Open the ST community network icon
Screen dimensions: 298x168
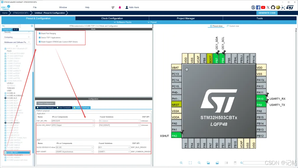coord(283,8)
